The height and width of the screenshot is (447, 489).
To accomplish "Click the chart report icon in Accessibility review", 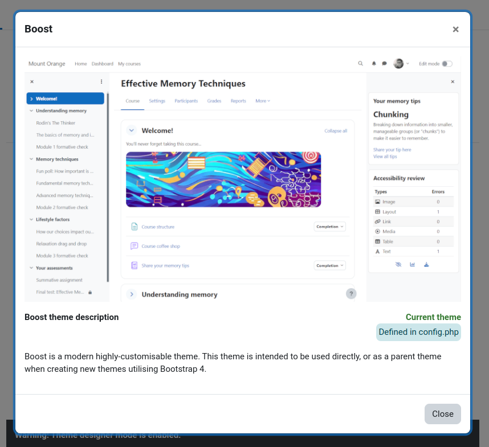I will [412, 264].
